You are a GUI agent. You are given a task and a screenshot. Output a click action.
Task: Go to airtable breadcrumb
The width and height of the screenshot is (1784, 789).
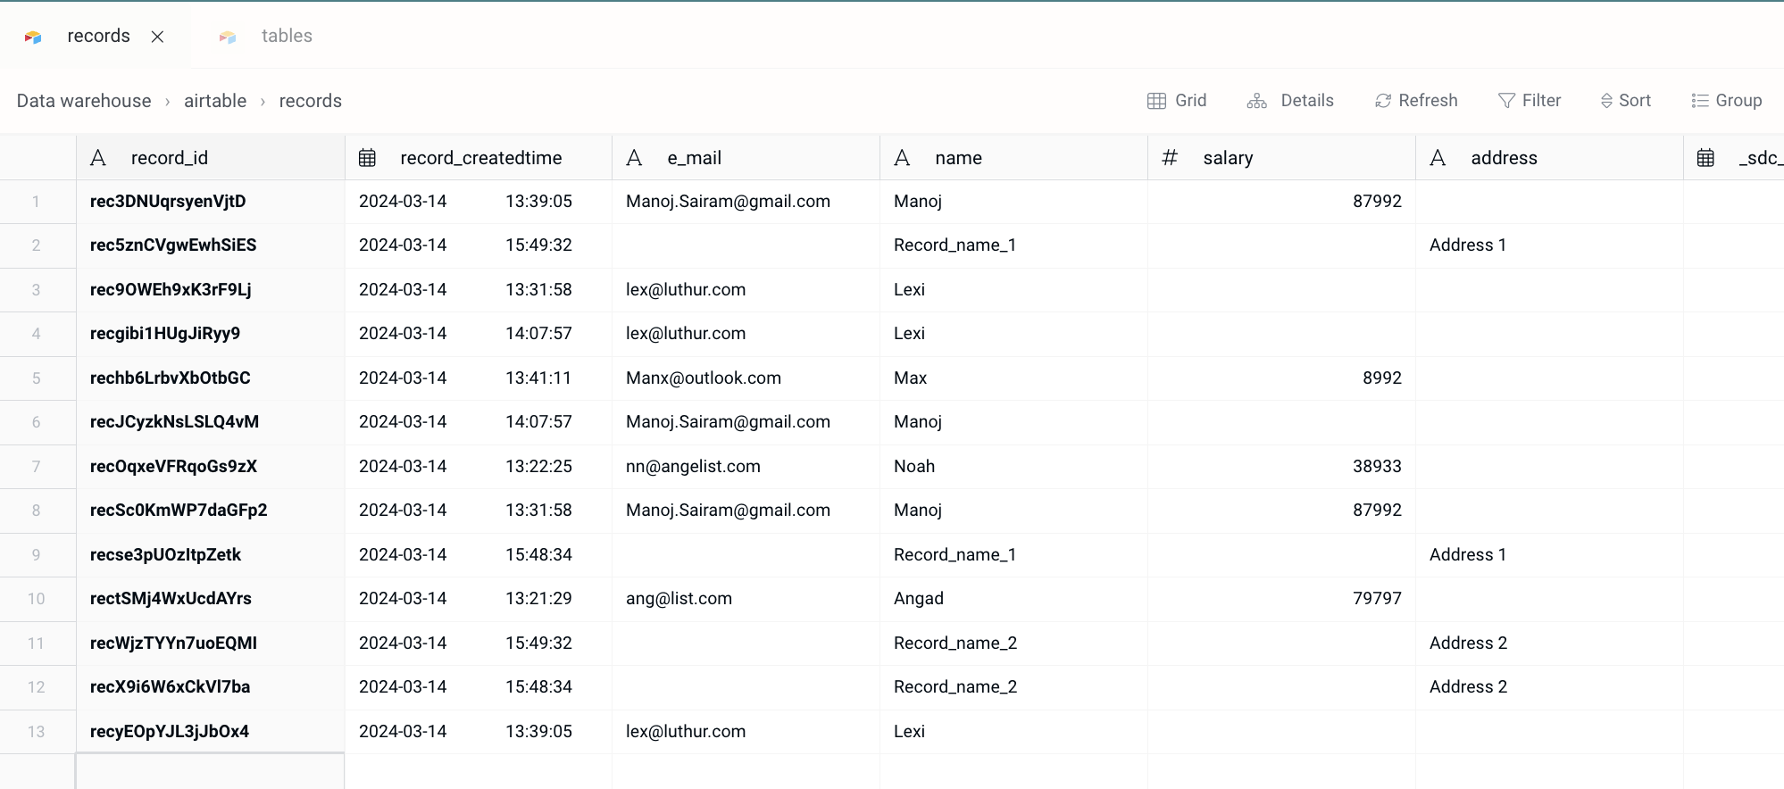[215, 101]
